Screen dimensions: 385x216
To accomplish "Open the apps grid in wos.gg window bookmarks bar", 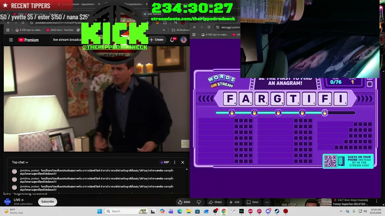I will point(195,34).
